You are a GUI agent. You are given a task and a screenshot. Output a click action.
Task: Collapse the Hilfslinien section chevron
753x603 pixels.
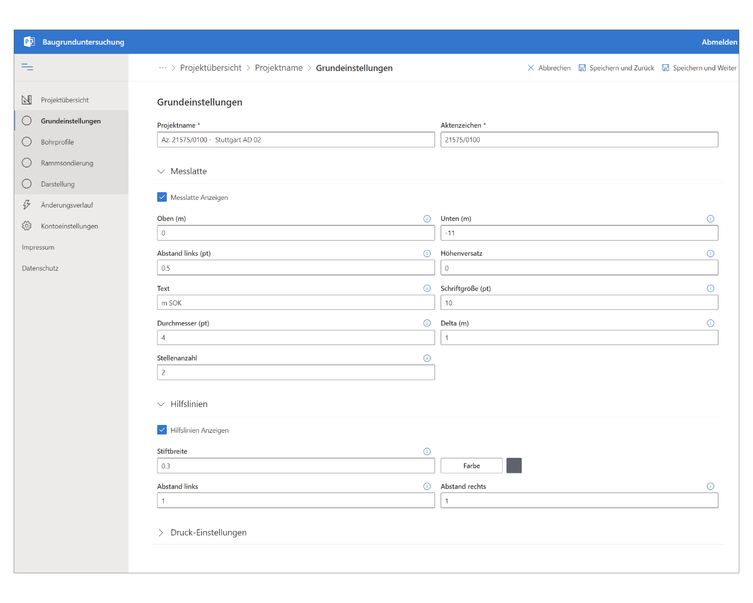pos(161,404)
